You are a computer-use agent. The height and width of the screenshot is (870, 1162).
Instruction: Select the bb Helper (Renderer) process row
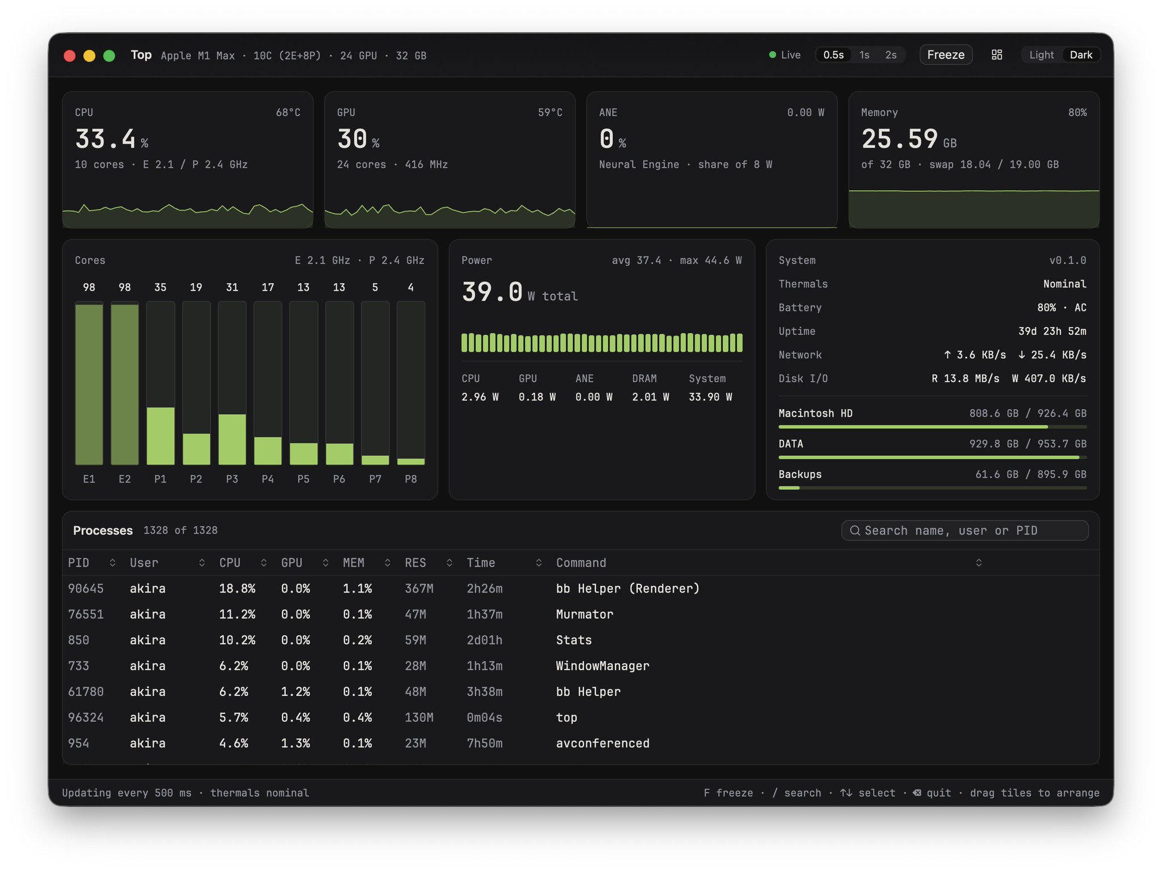pyautogui.click(x=581, y=589)
